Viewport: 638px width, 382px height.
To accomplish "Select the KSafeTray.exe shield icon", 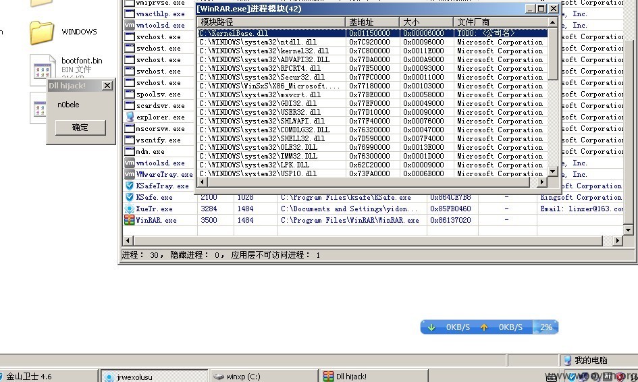I will (130, 186).
